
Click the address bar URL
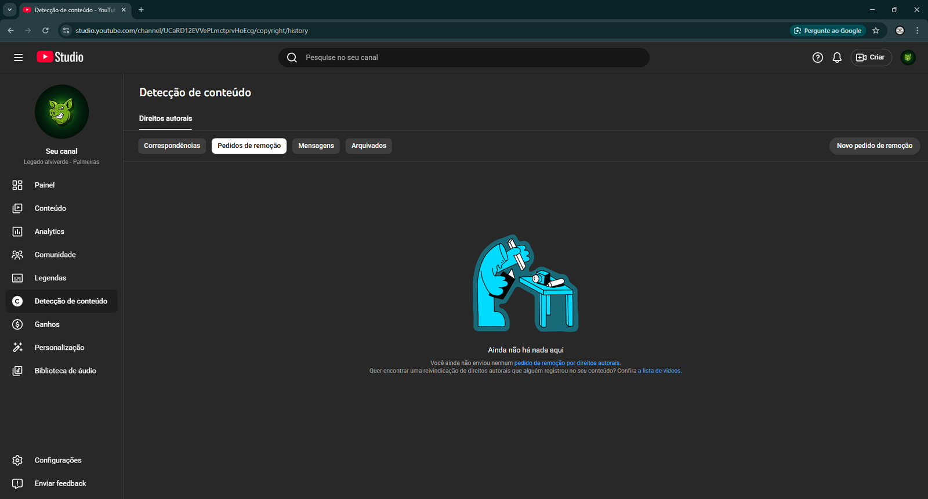(x=192, y=31)
